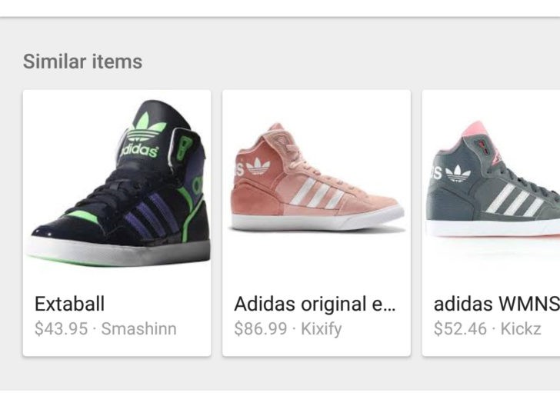Image resolution: width=560 pixels, height=406 pixels.
Task: Click the Adidas original e... title
Action: coord(315,304)
